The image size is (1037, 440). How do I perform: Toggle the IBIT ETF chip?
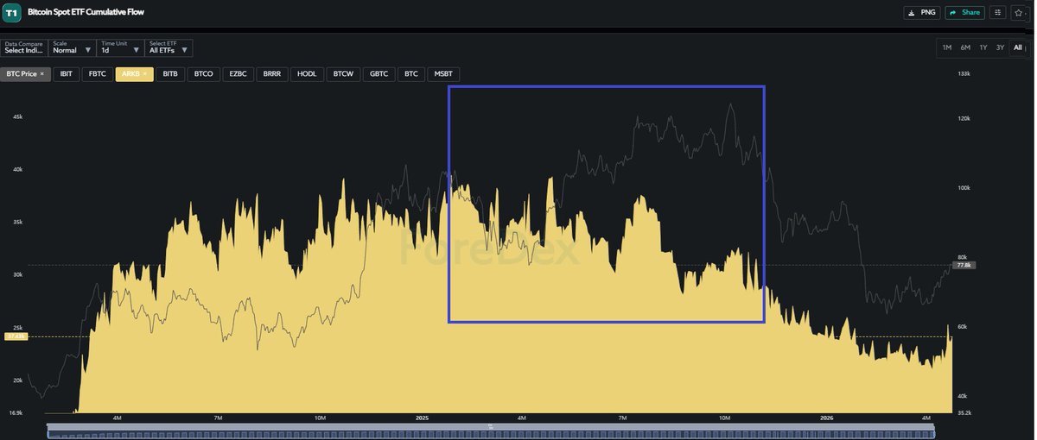pos(67,74)
